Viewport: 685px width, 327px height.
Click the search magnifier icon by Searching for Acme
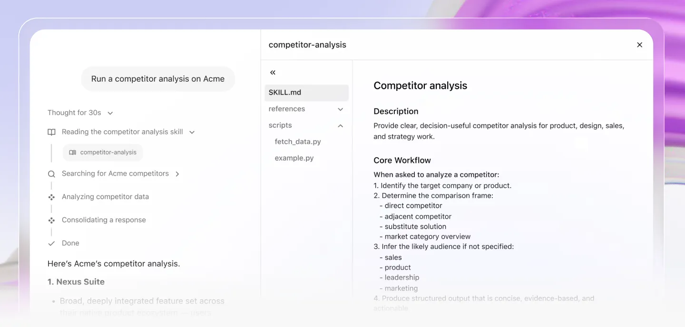pyautogui.click(x=51, y=174)
